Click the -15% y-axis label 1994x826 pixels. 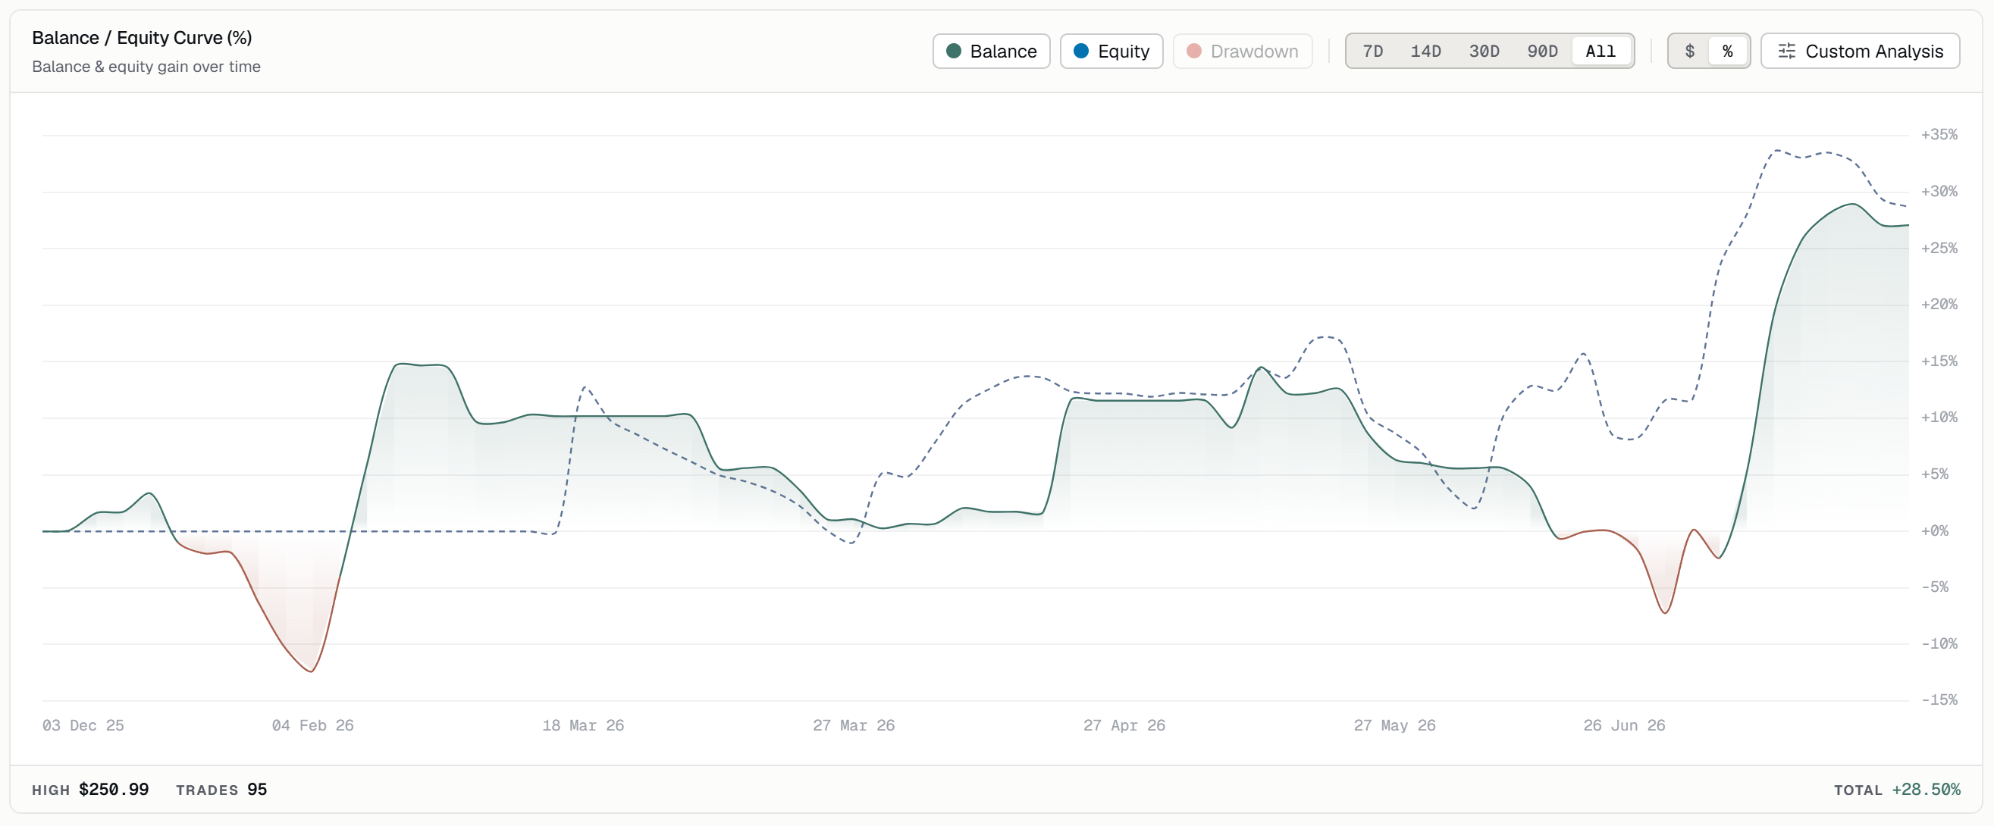(x=1939, y=700)
